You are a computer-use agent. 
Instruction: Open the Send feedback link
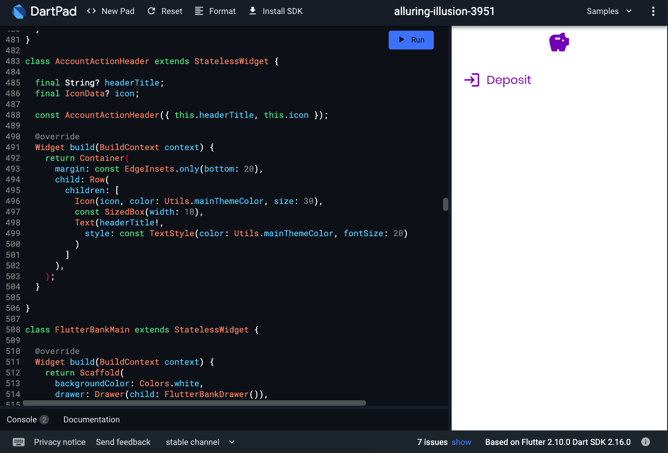pyautogui.click(x=123, y=442)
